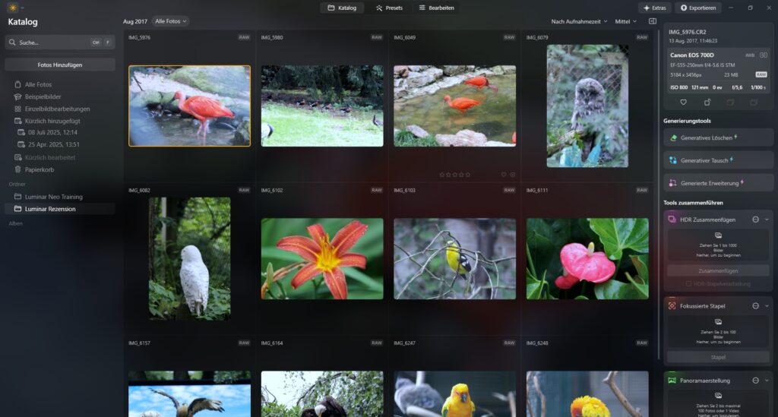This screenshot has width=778, height=417.
Task: Click the trash can icon beside Papierkorb
Action: (x=18, y=169)
